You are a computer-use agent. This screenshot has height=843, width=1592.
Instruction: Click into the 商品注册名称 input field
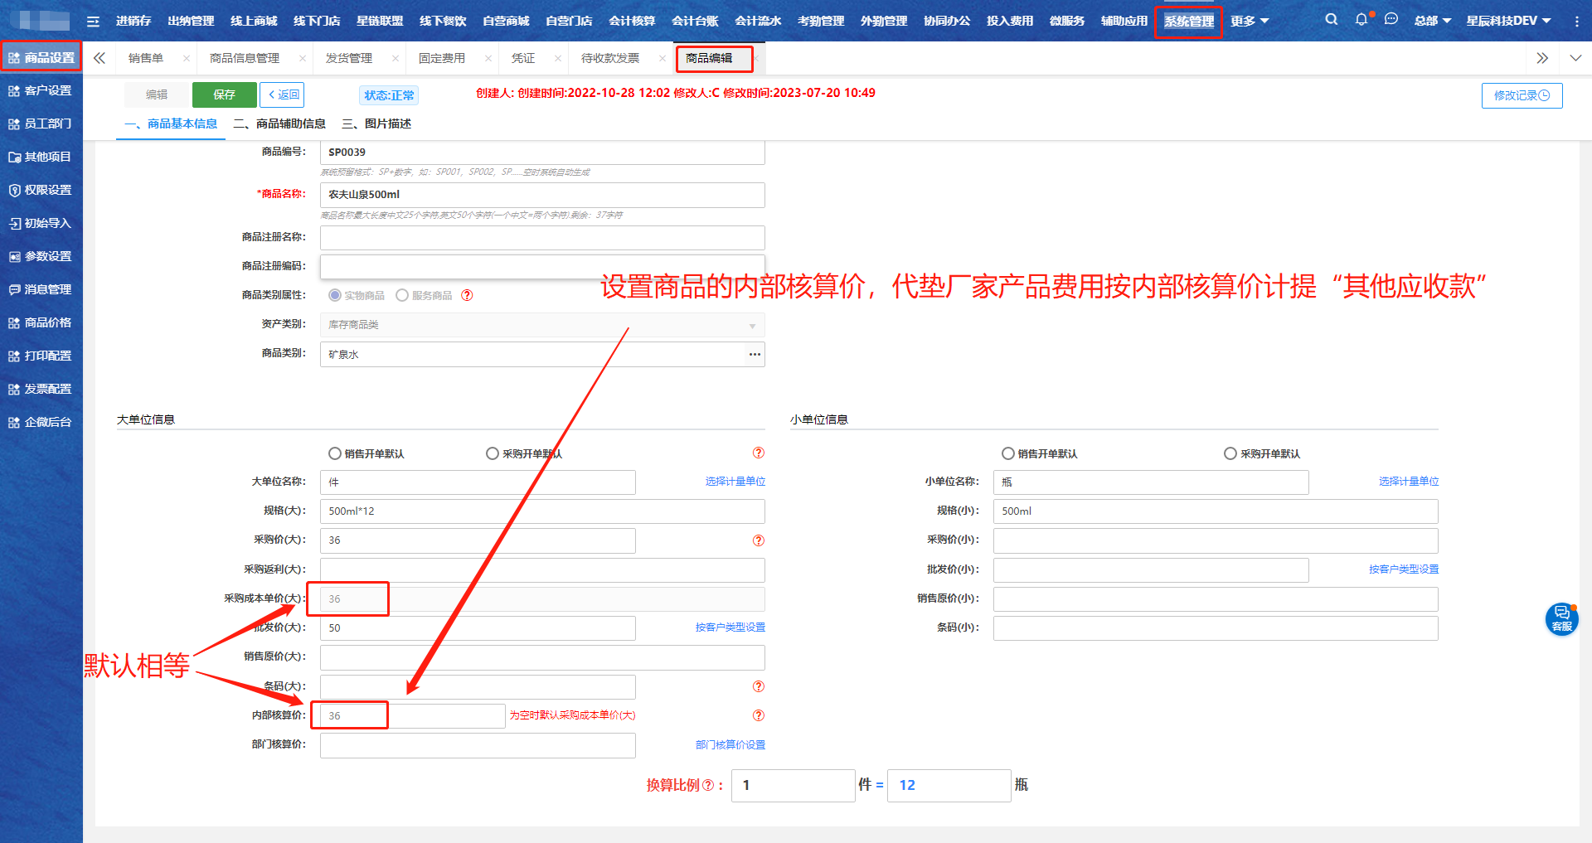(x=542, y=238)
